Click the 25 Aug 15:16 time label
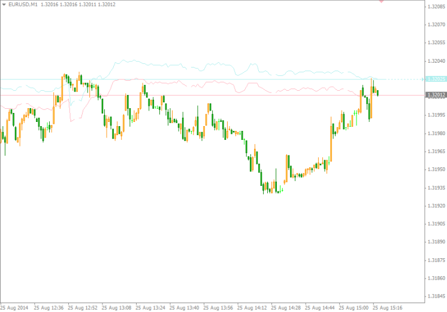The height and width of the screenshot is (312, 447). tap(388, 307)
